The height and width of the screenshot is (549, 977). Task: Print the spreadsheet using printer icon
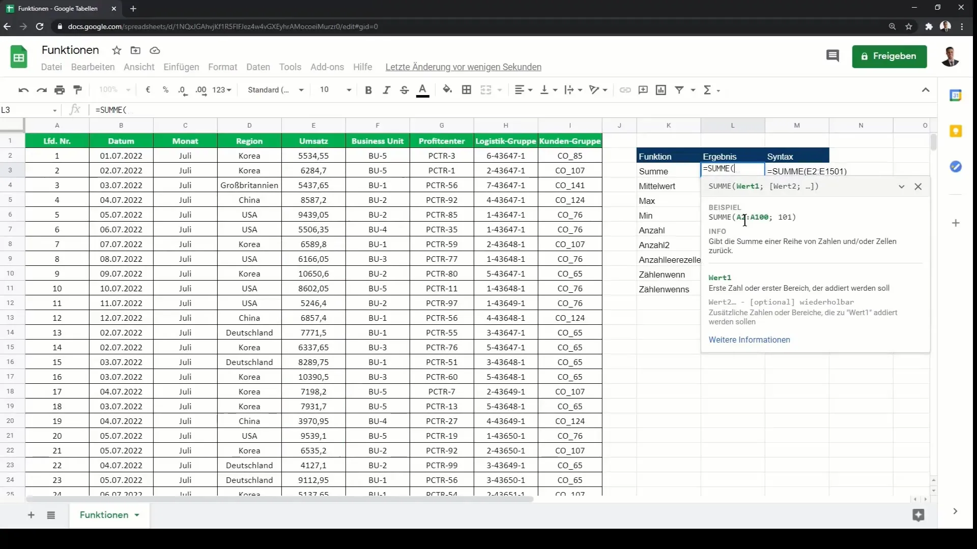point(60,90)
